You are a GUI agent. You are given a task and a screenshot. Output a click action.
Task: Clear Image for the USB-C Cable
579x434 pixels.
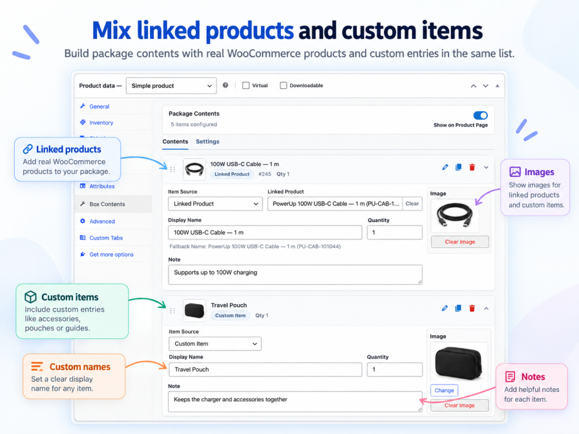tap(459, 242)
